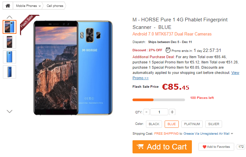This screenshot has width=246, height=157.
Task: Click the alarm clock icon beside Promo ends in
Action: click(x=168, y=50)
